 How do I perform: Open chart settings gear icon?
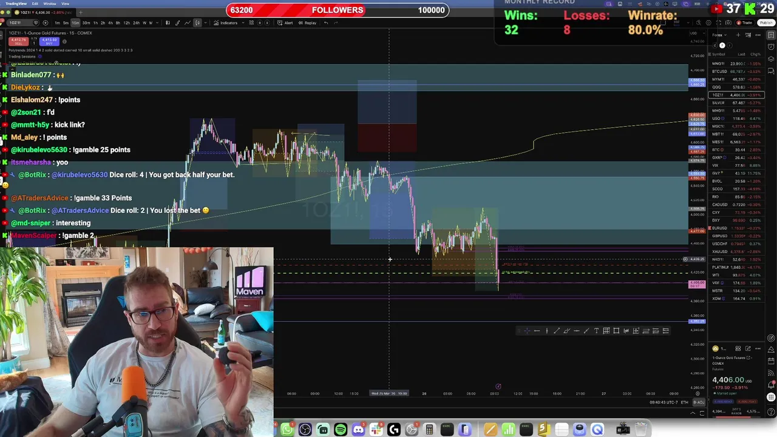point(708,22)
